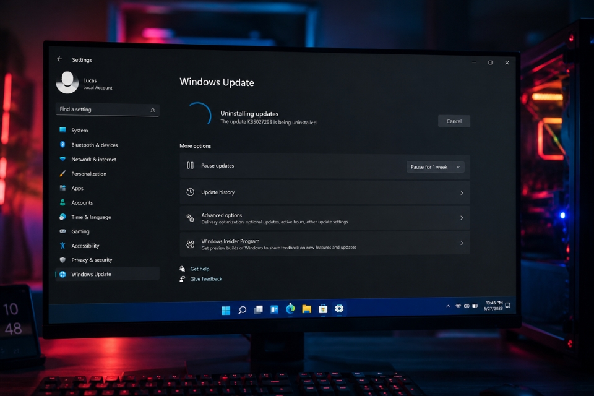This screenshot has height=396, width=594.
Task: Open the Start menu on taskbar
Action: pos(226,311)
